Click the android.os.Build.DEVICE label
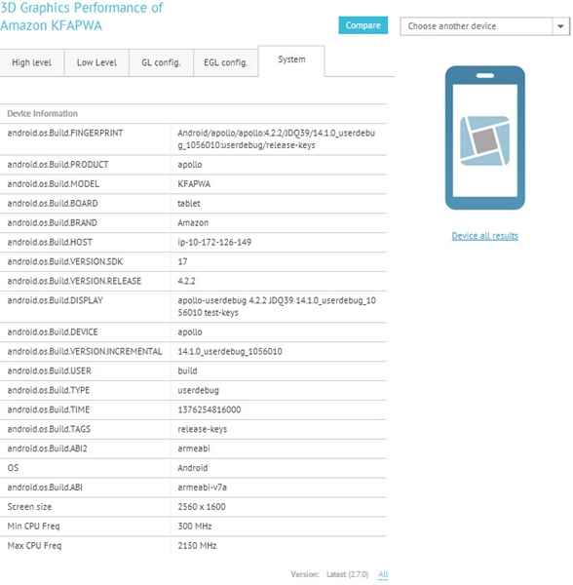Screen dimensions: 573x585 [x=53, y=332]
